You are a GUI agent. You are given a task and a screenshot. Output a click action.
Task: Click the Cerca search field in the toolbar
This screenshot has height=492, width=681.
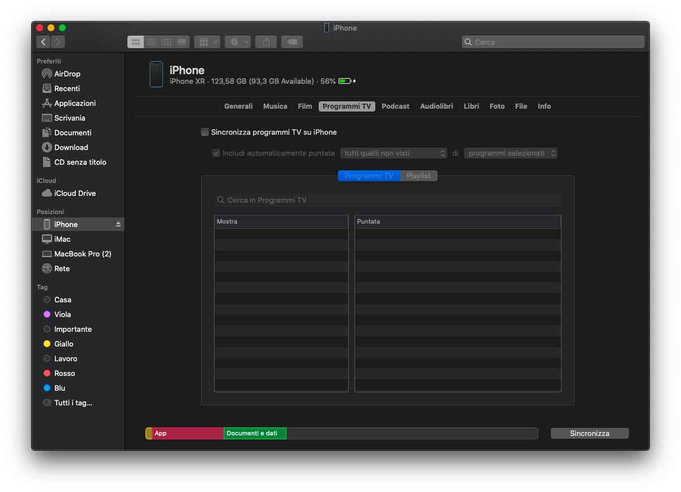553,42
